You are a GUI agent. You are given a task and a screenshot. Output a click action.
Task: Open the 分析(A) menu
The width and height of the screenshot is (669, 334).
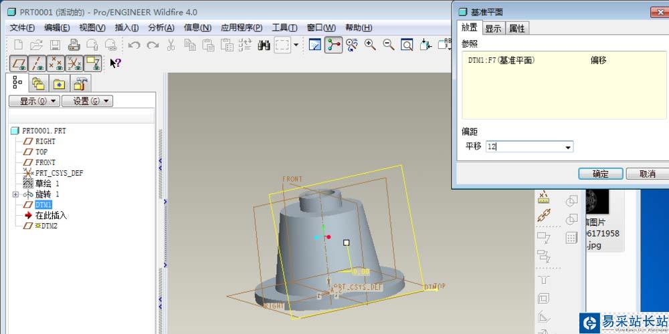[161, 27]
